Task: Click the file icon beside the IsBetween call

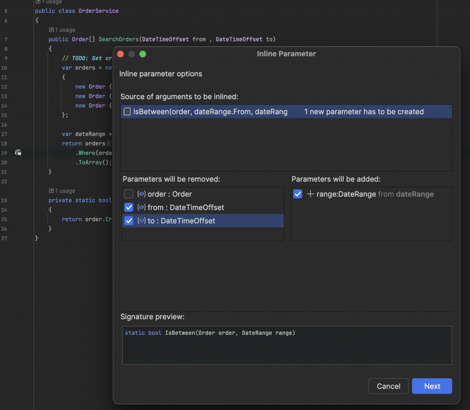Action: coord(127,111)
